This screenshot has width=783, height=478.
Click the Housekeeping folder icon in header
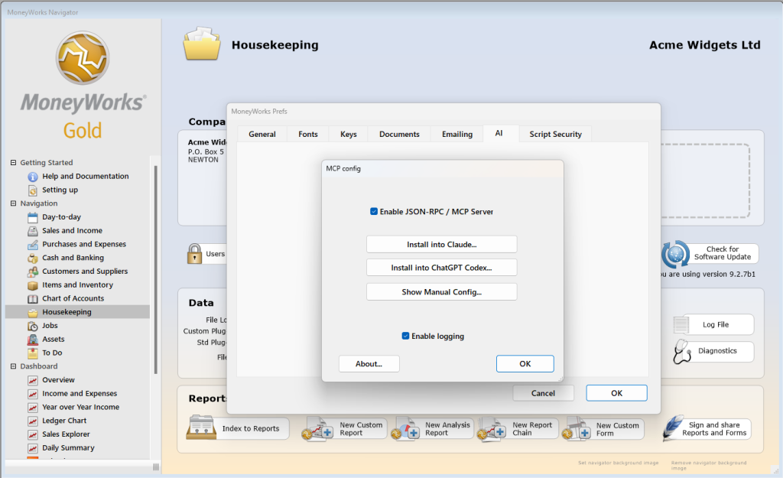pos(202,44)
